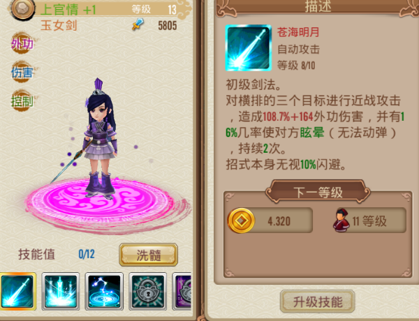
Task: Click the 控制 attribute badge
Action: (22, 100)
